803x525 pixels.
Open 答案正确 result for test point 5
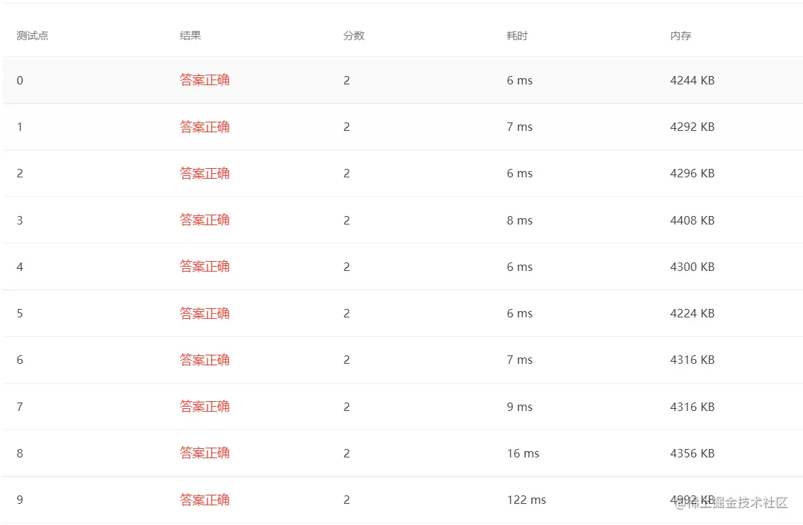click(204, 313)
